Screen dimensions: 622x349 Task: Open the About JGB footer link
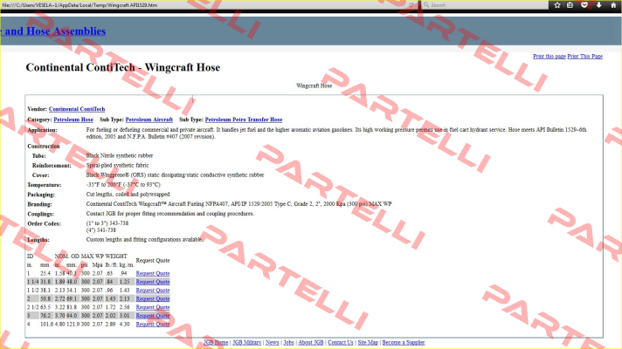(x=311, y=342)
